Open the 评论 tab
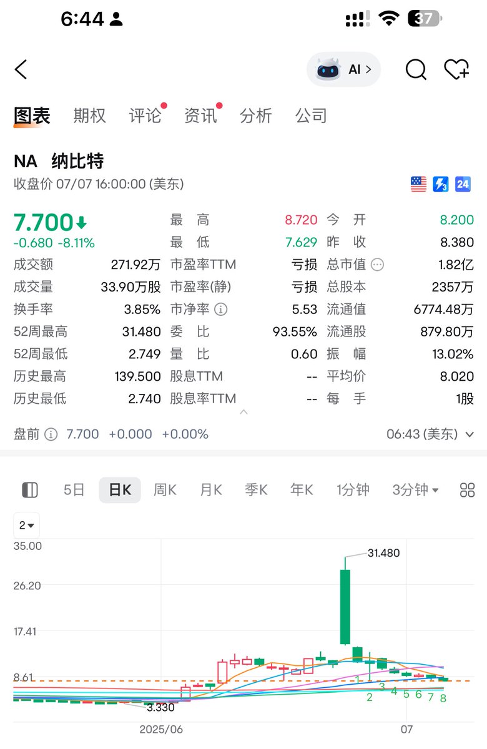This screenshot has width=487, height=749. point(145,115)
